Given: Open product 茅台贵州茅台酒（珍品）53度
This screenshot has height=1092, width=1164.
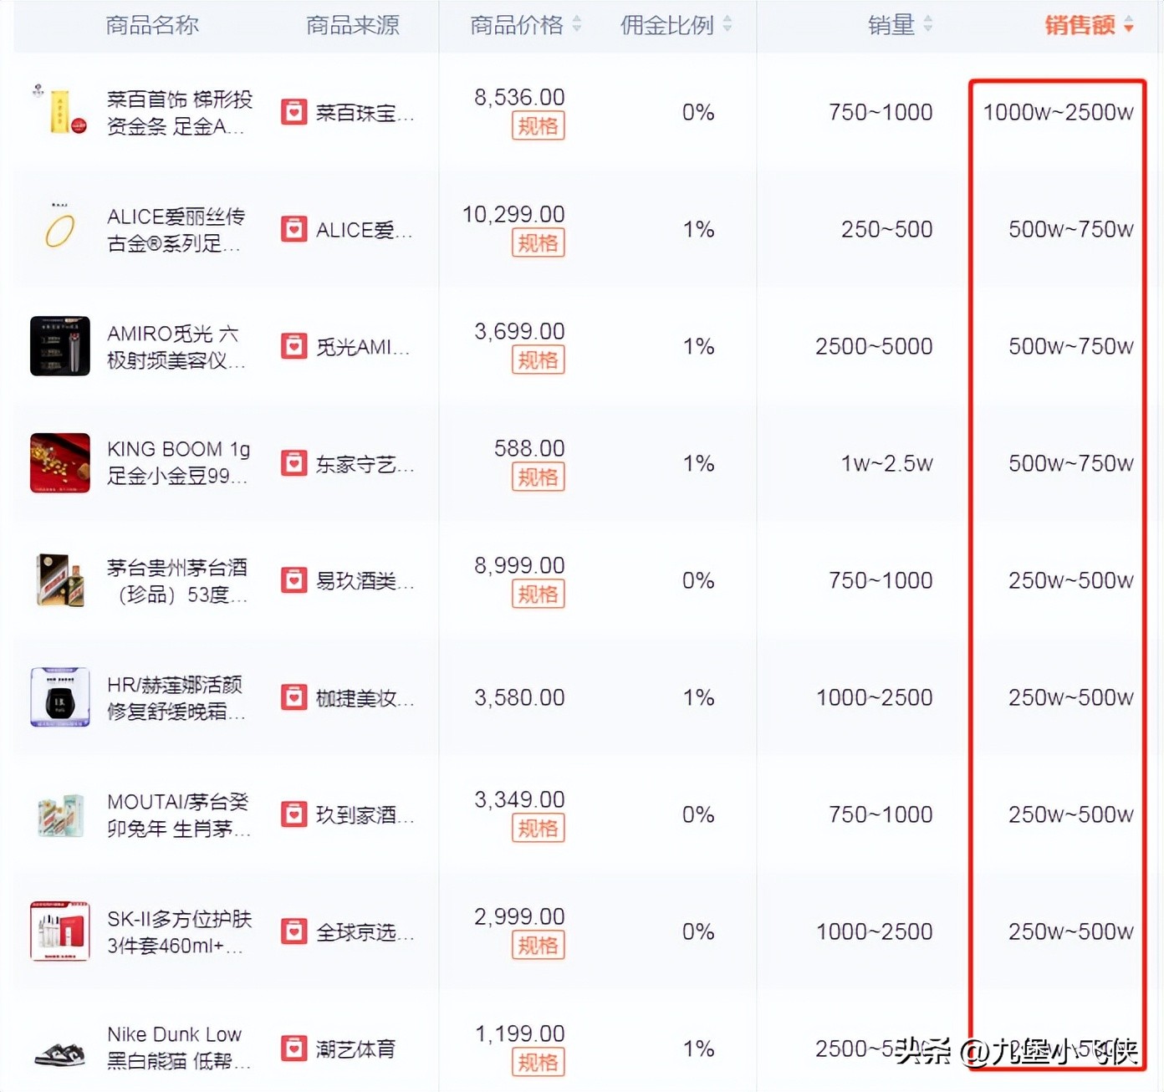Looking at the screenshot, I should point(177,581).
